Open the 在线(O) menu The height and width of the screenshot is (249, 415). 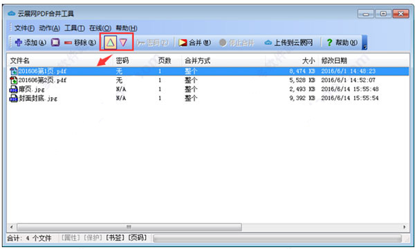100,28
